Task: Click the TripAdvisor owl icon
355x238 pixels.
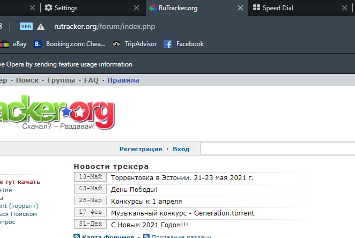Action: coord(116,44)
